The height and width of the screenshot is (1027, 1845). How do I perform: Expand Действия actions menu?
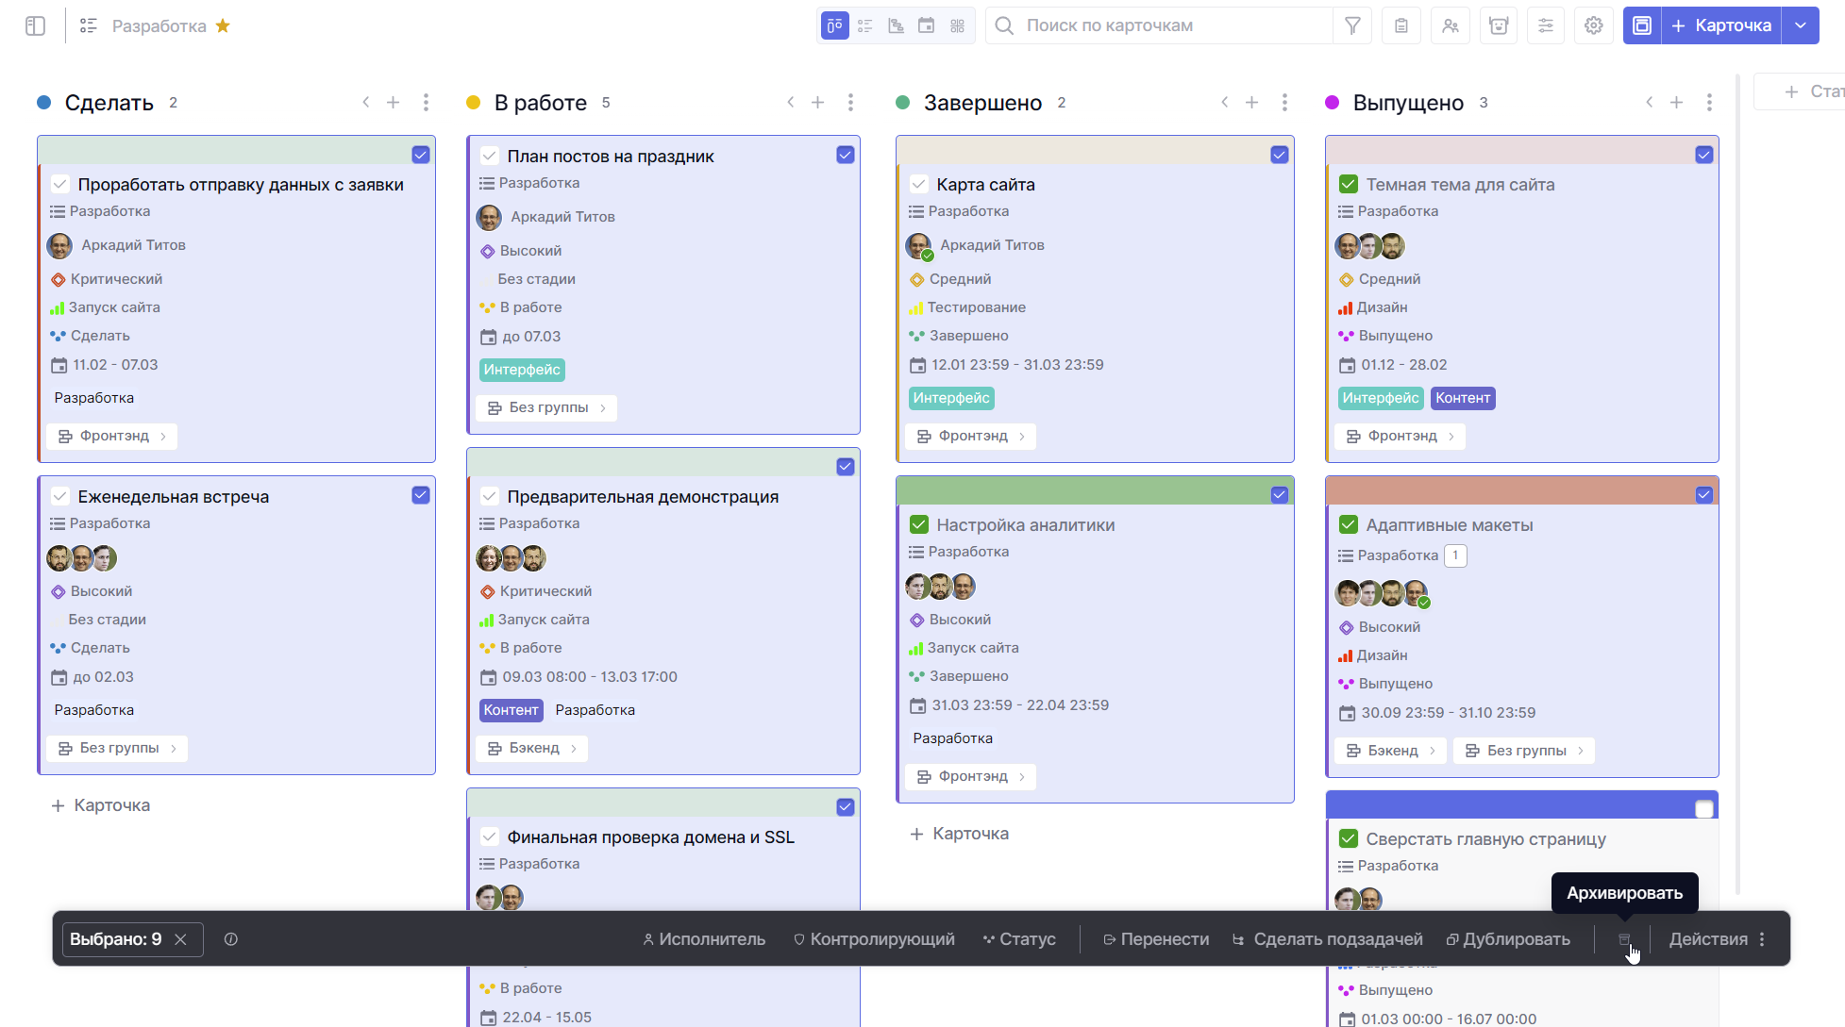click(x=1717, y=939)
